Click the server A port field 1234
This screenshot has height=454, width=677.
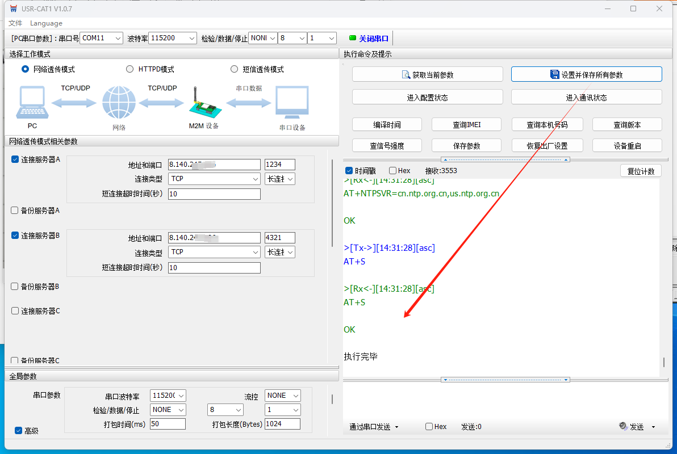pos(279,165)
